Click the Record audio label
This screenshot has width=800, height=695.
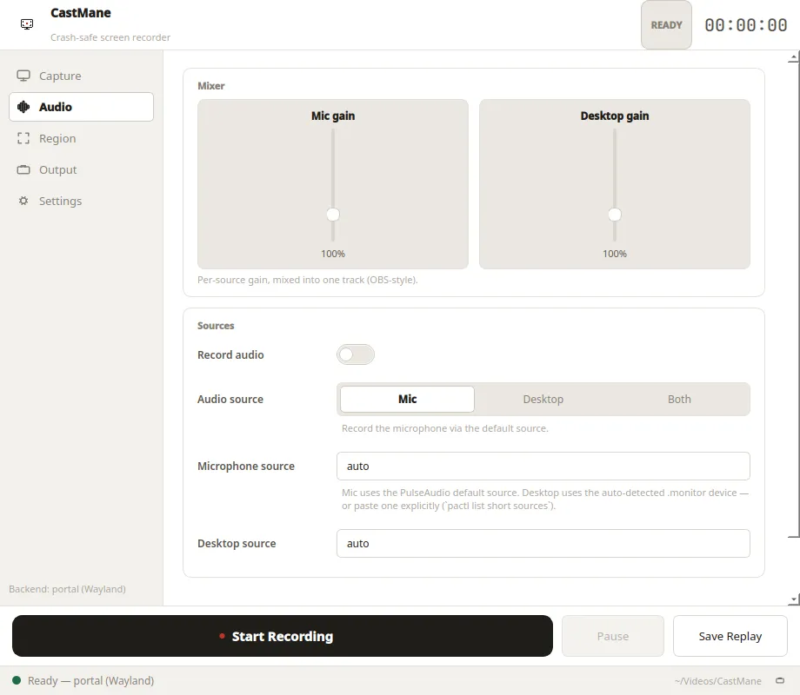coord(230,355)
